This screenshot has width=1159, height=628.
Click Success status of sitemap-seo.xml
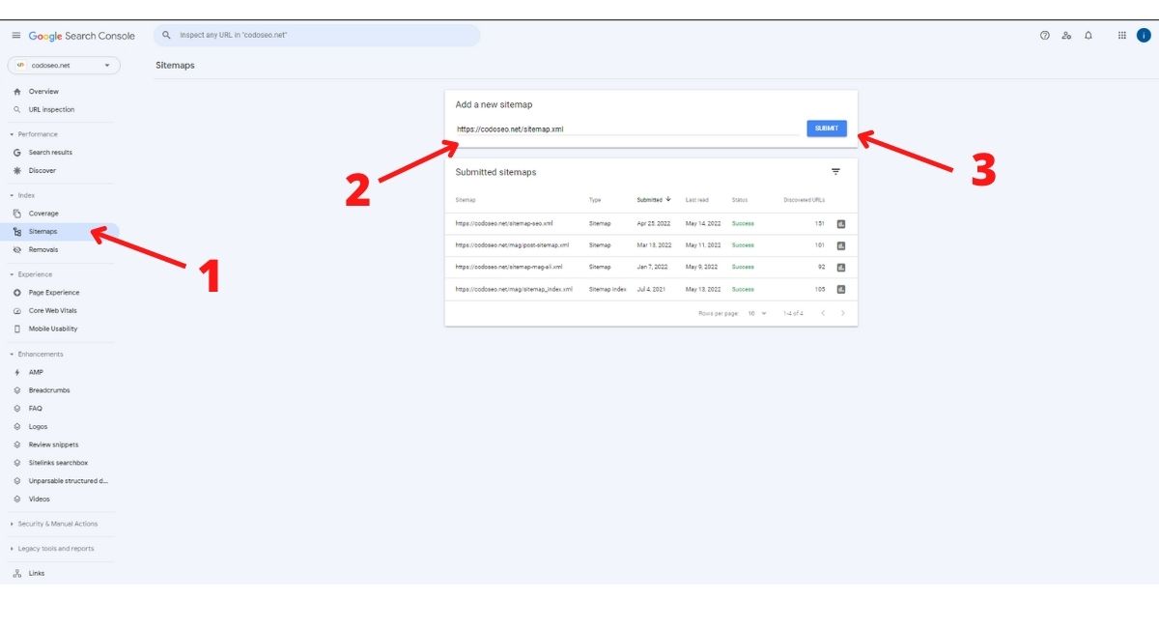pyautogui.click(x=743, y=223)
